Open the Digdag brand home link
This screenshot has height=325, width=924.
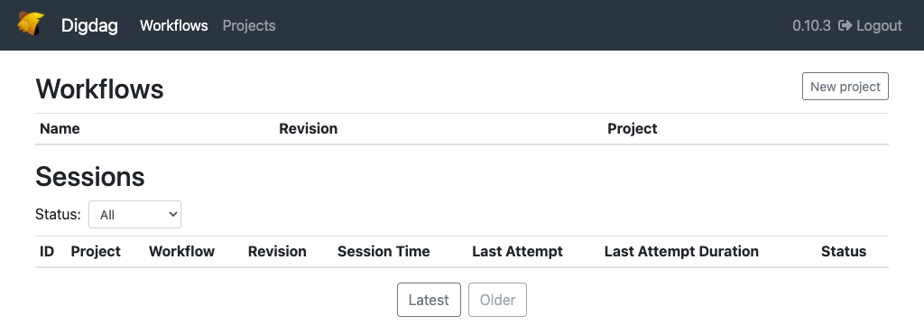coord(89,25)
